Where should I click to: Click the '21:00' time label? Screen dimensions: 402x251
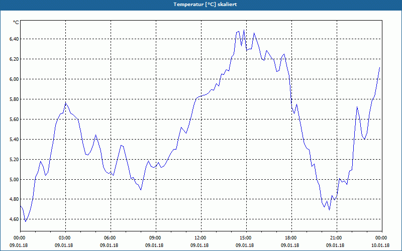point(337,238)
